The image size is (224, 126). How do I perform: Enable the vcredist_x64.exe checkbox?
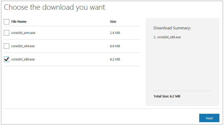[6, 46]
